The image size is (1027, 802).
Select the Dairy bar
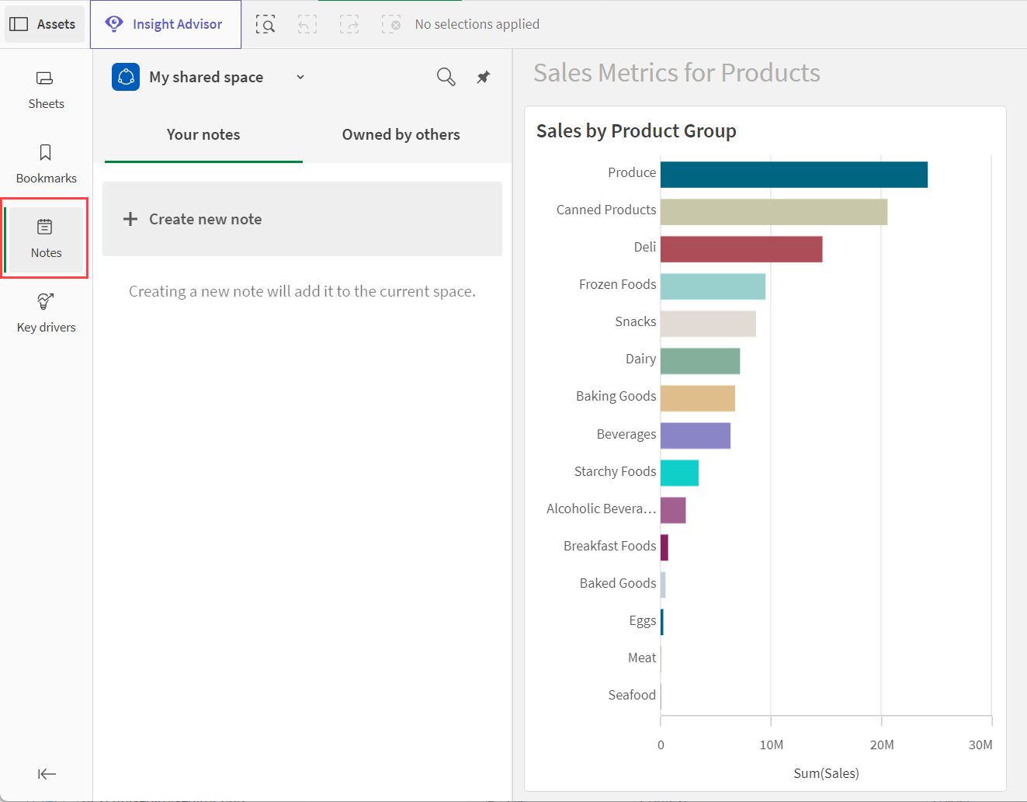point(700,361)
